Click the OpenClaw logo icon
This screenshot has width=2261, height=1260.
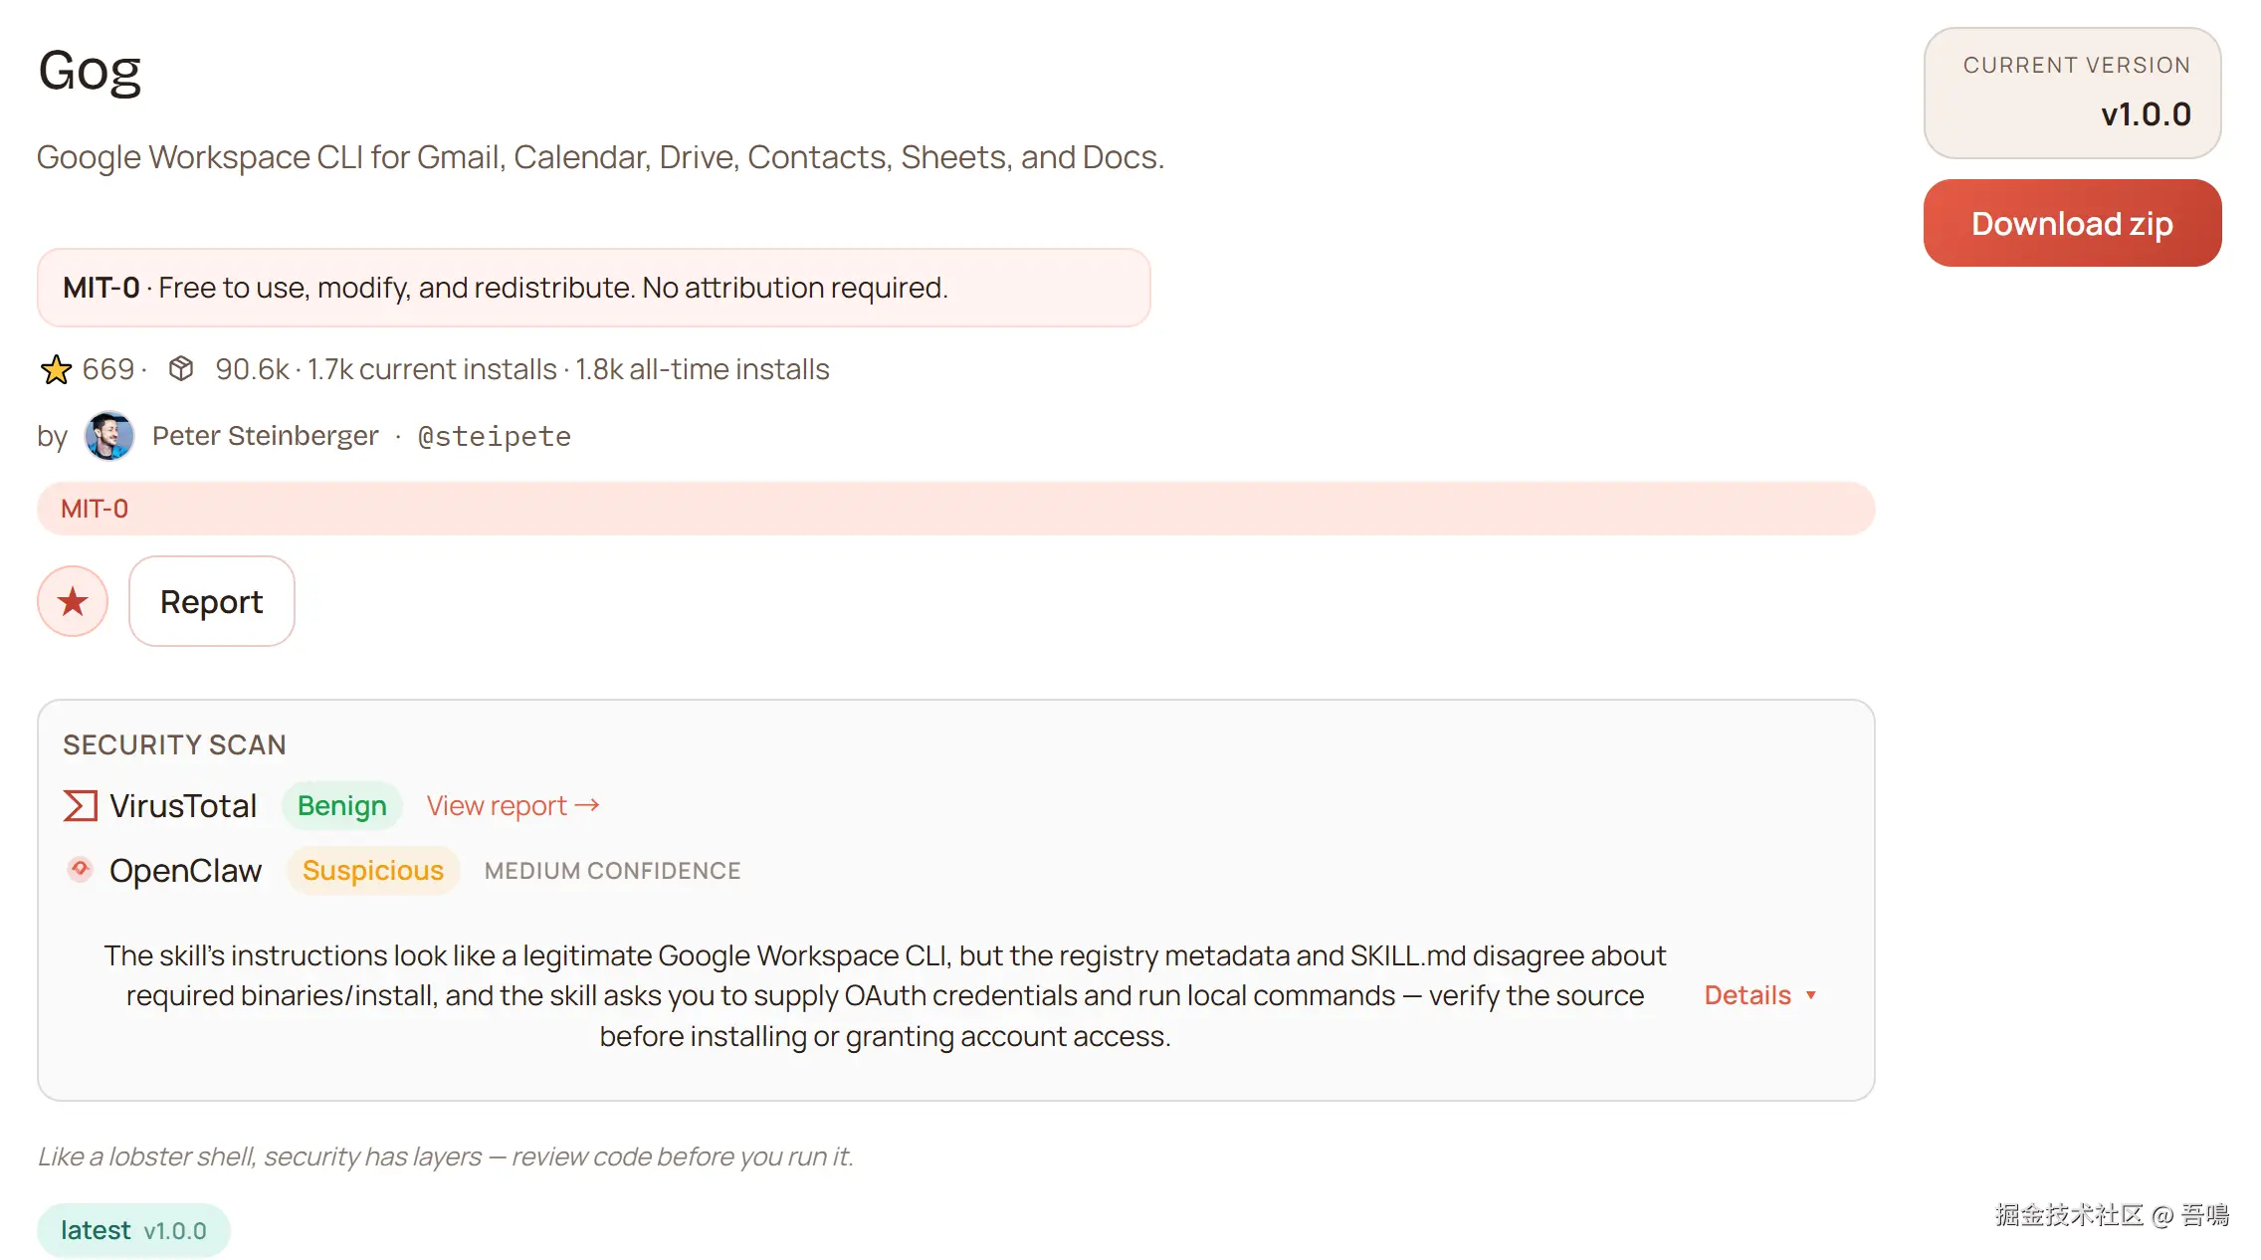[x=81, y=869]
